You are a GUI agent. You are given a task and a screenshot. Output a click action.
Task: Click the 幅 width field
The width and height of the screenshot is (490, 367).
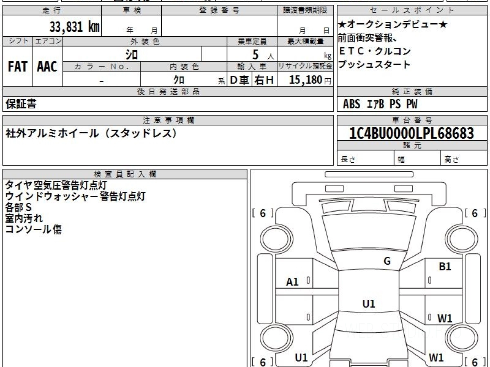pos(418,158)
